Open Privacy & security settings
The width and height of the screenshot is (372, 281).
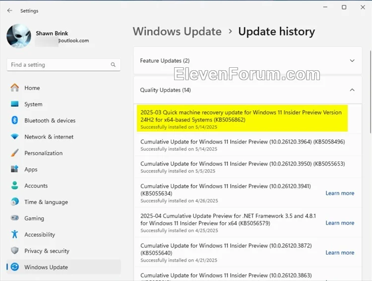click(63, 251)
